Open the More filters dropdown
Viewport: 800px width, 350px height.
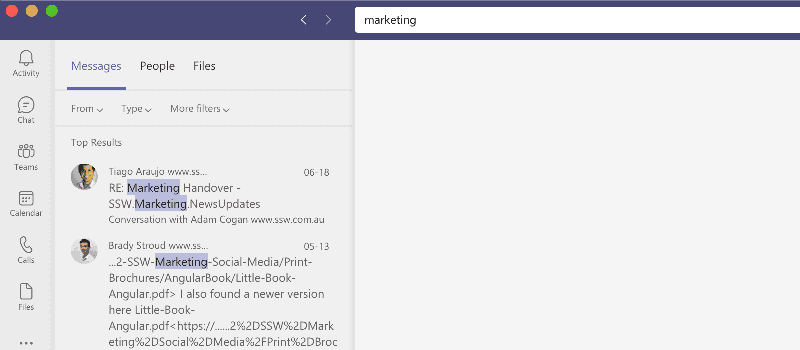click(x=200, y=109)
